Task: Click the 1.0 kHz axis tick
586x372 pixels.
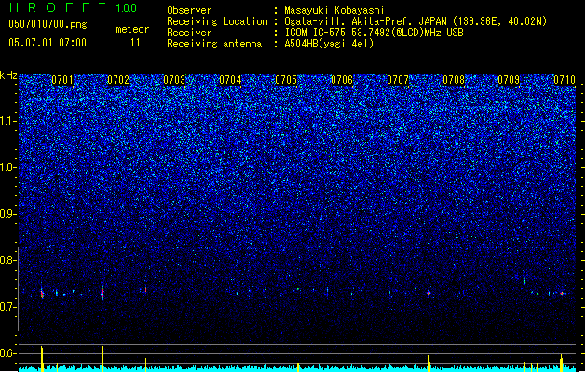Action: pyautogui.click(x=8, y=167)
